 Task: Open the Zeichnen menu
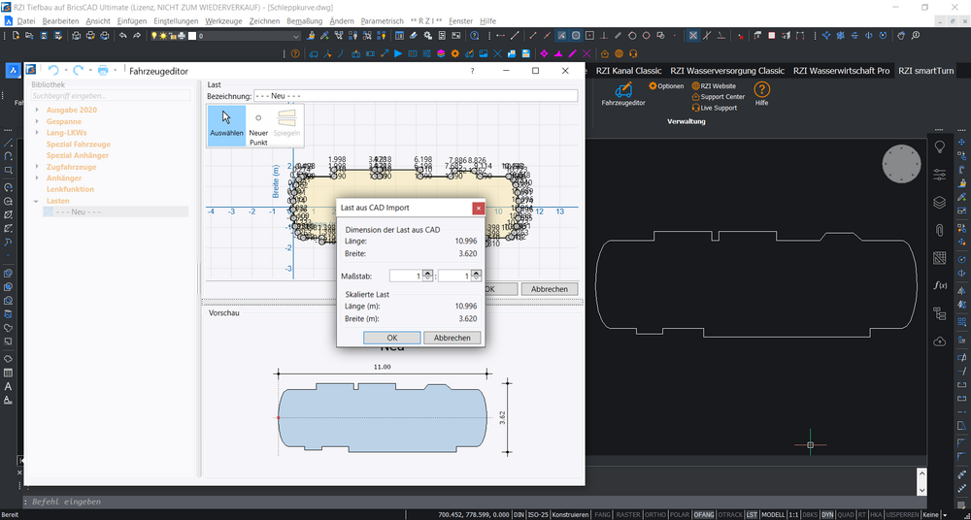coord(264,20)
